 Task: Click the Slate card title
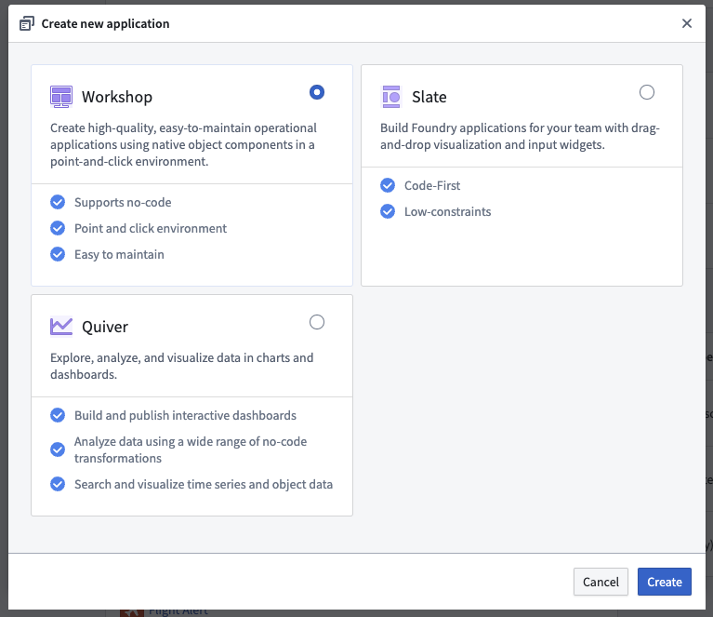tap(429, 97)
